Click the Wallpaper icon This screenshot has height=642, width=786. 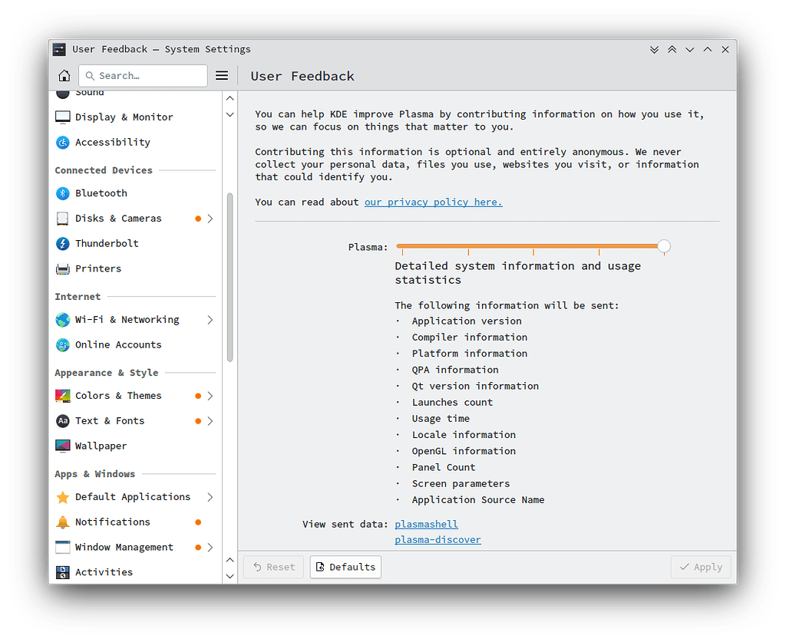click(x=63, y=446)
